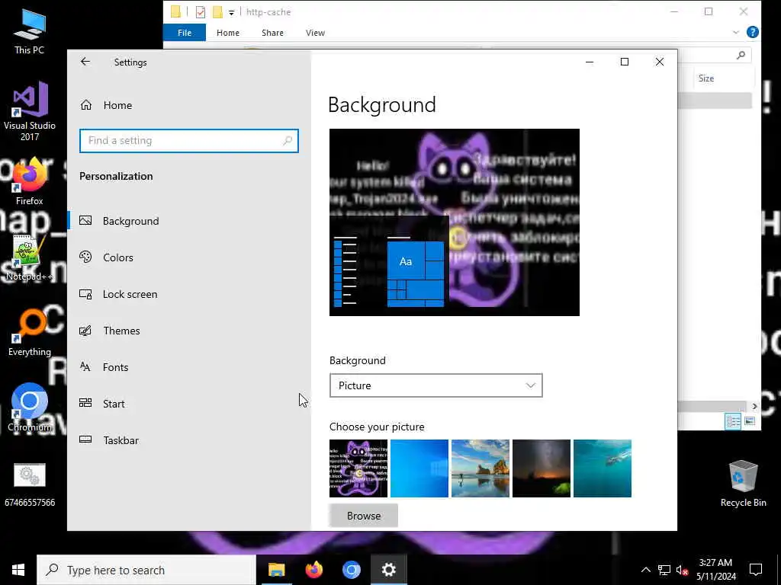Switch Explorer to details view icon
Screen dimensions: 781x585
(733, 421)
